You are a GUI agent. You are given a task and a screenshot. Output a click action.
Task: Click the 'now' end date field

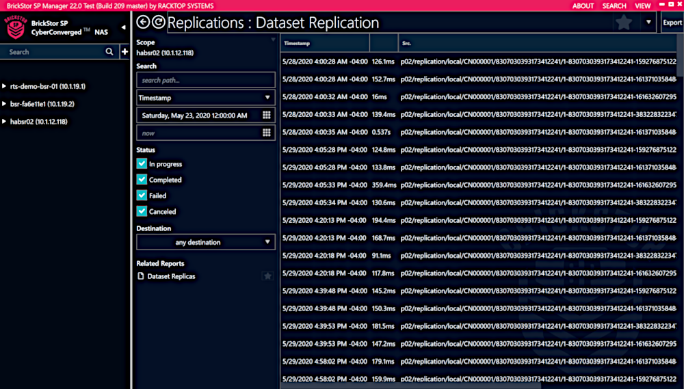tap(198, 133)
